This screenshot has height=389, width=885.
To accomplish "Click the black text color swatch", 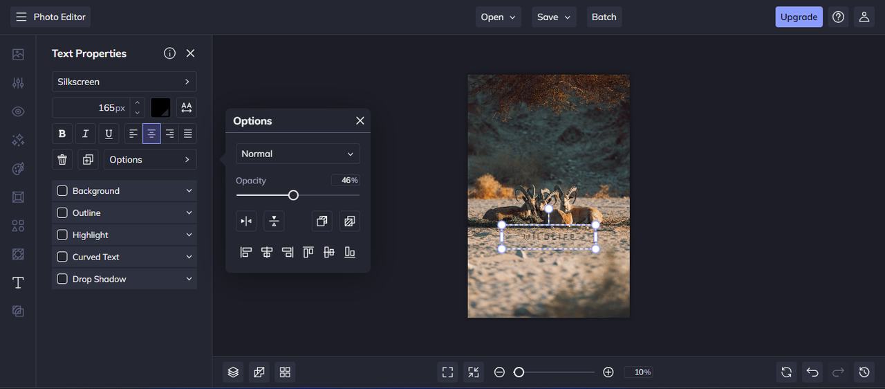I will pos(160,108).
